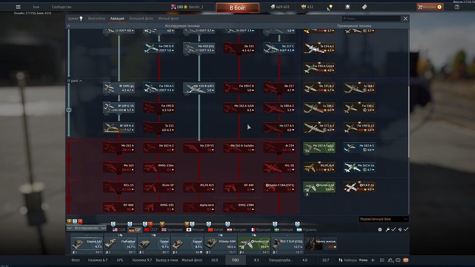Open the contacts/friends list icon
The width and height of the screenshot is (475, 267).
click(x=390, y=260)
